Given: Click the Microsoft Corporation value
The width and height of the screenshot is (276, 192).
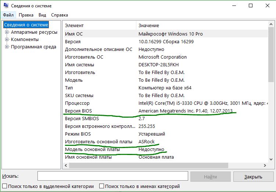Looking at the screenshot, I should point(162,57).
